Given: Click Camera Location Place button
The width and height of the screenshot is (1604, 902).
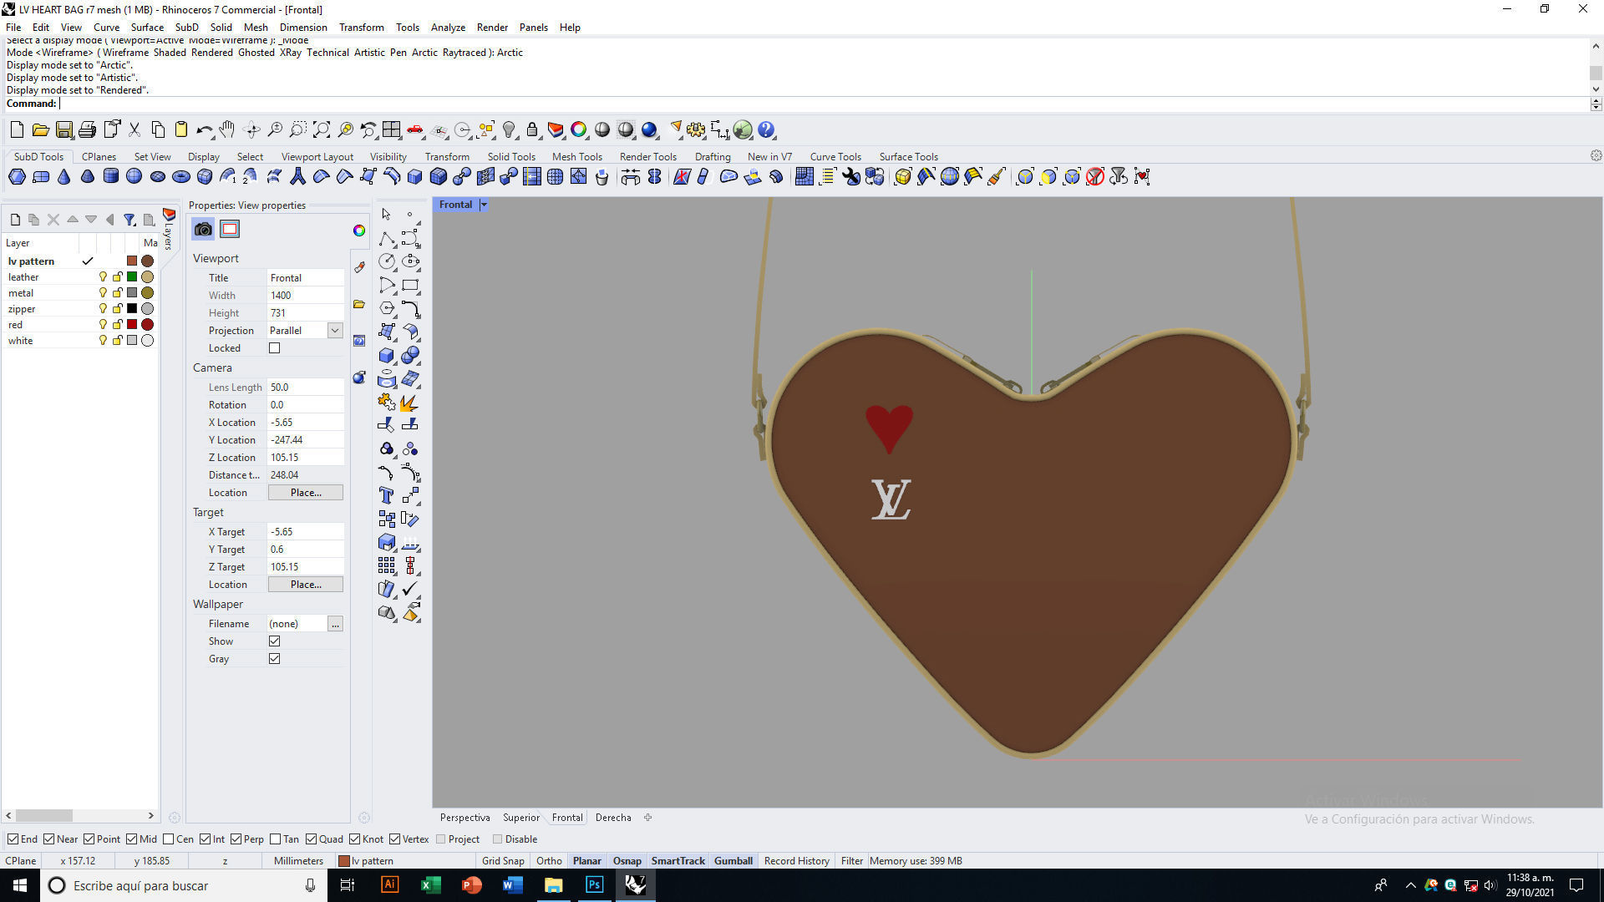Looking at the screenshot, I should [x=306, y=493].
